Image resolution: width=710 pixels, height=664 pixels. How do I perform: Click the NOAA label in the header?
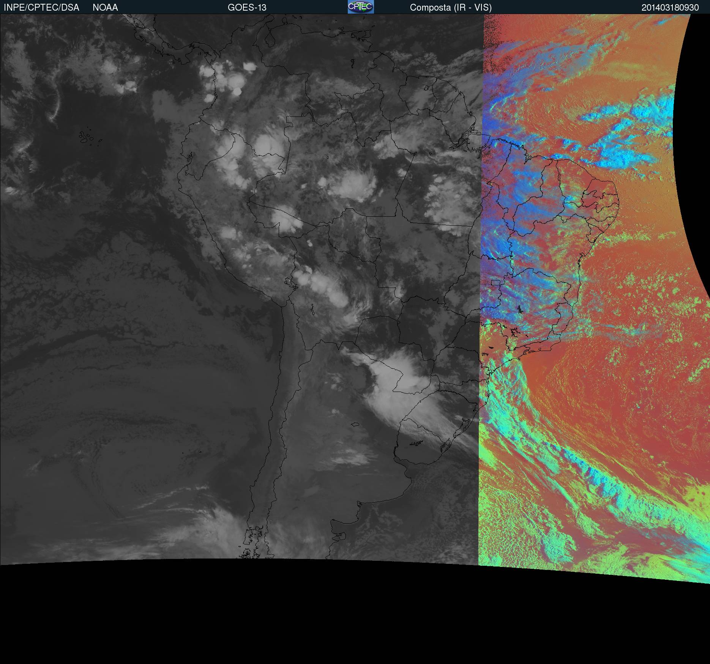click(105, 8)
